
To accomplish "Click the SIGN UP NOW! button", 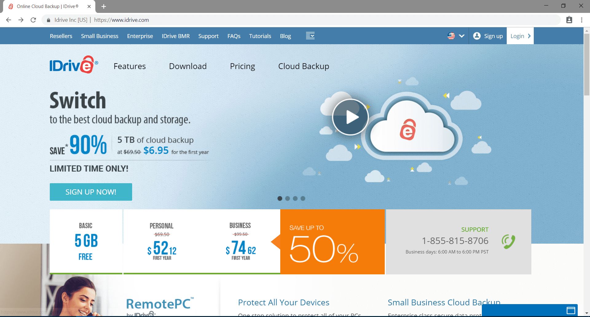I will [91, 192].
